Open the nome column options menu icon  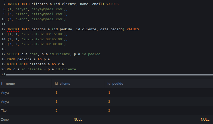pyautogui.click(x=2, y=83)
